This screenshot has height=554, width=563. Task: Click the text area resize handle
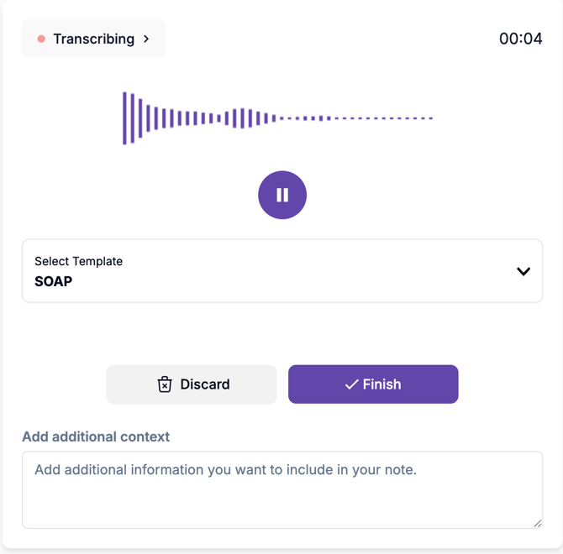[538, 524]
